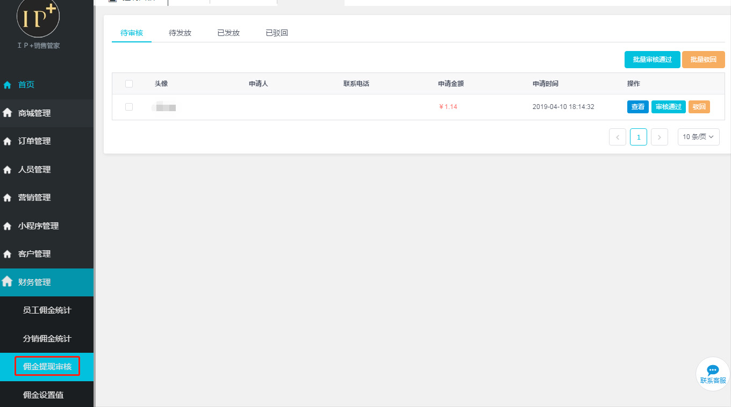The width and height of the screenshot is (731, 407).
Task: Click the house icon beside 营销管理
Action: point(8,198)
